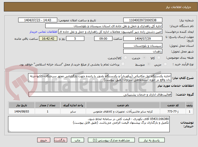This screenshot has width=198, height=147.
Task: Click the پاسخ به نیاز button
Action: click(151, 140)
